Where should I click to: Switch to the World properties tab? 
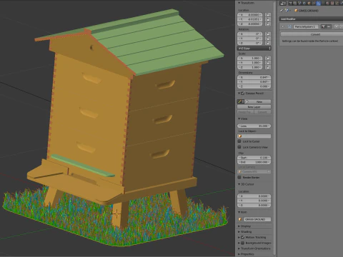click(304, 4)
